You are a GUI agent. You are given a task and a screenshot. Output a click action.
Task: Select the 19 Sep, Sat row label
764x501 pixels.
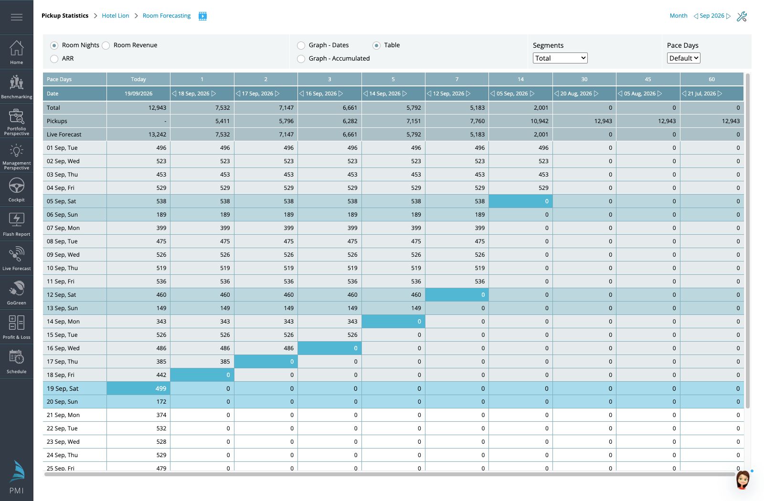point(63,388)
